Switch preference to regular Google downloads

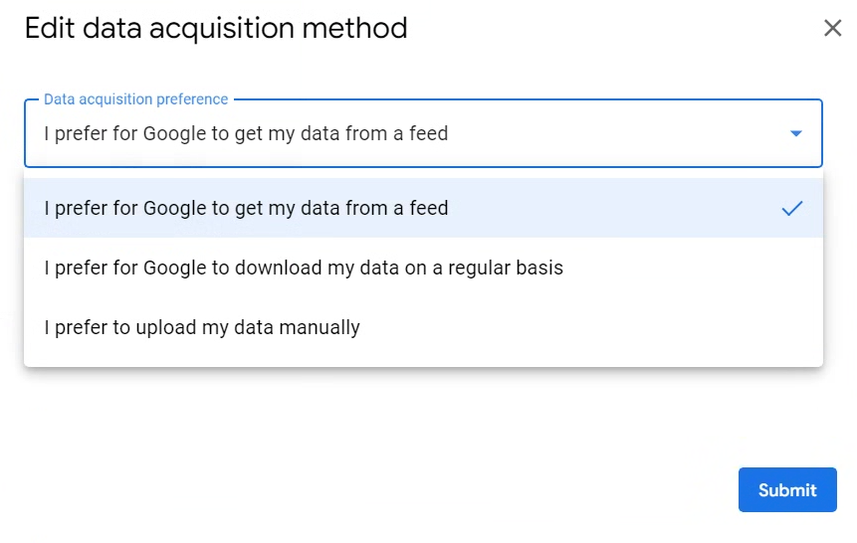pos(304,268)
